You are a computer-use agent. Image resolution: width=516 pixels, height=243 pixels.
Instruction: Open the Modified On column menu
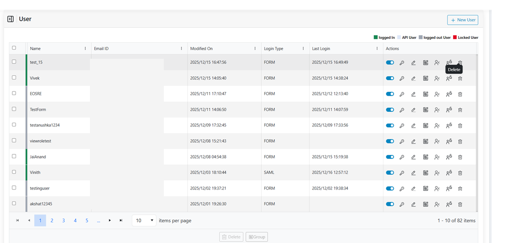(255, 48)
